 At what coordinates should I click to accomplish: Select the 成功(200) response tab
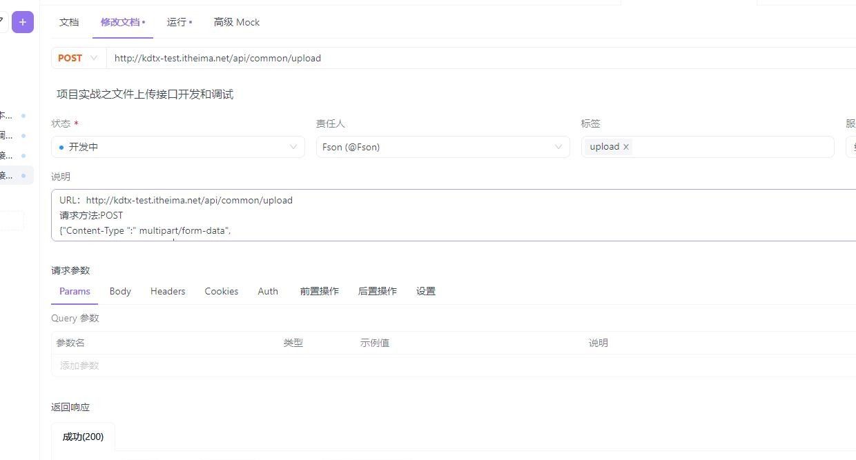pos(82,437)
